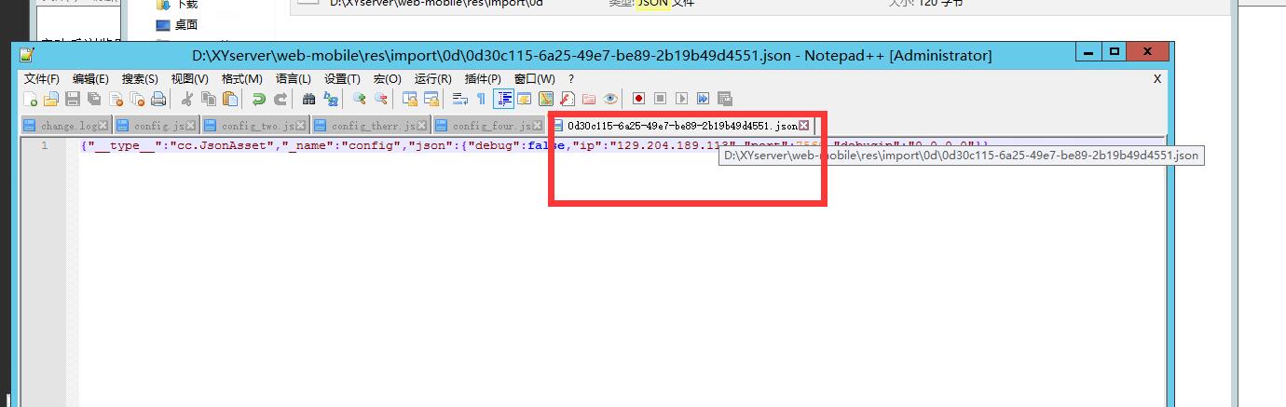Click the 桌面 desktop folder in Explorer
Viewport: 1286px width, 407px height.
pyautogui.click(x=185, y=25)
